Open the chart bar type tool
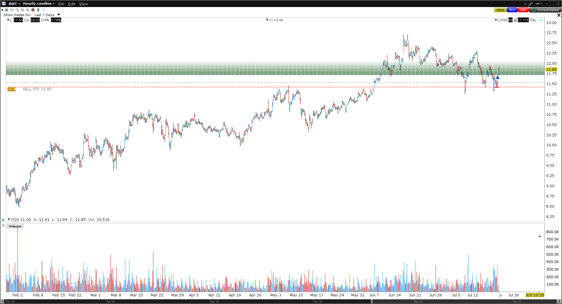562x304 pixels. (x=12, y=10)
